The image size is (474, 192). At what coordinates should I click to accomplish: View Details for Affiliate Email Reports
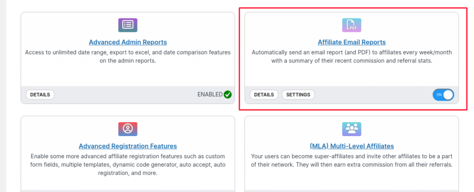coord(264,95)
